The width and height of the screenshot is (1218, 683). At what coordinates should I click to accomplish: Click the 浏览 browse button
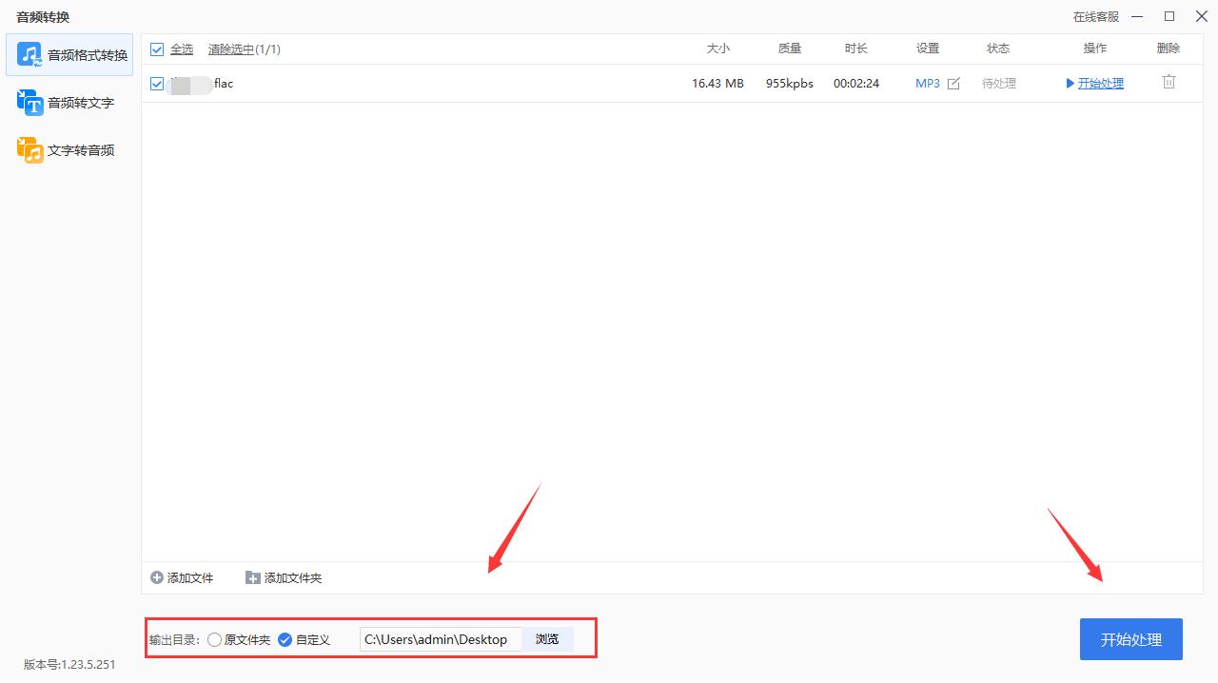[x=547, y=639]
